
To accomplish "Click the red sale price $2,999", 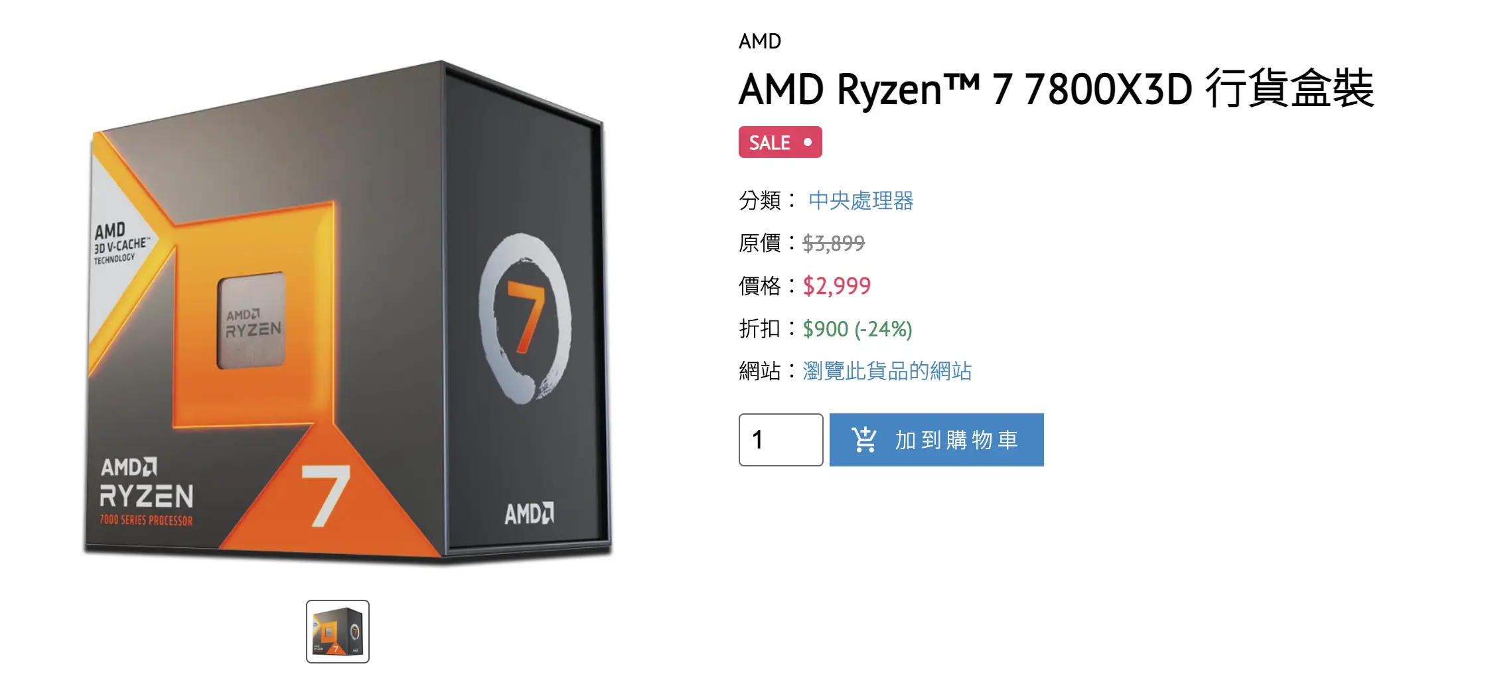I will coord(836,286).
